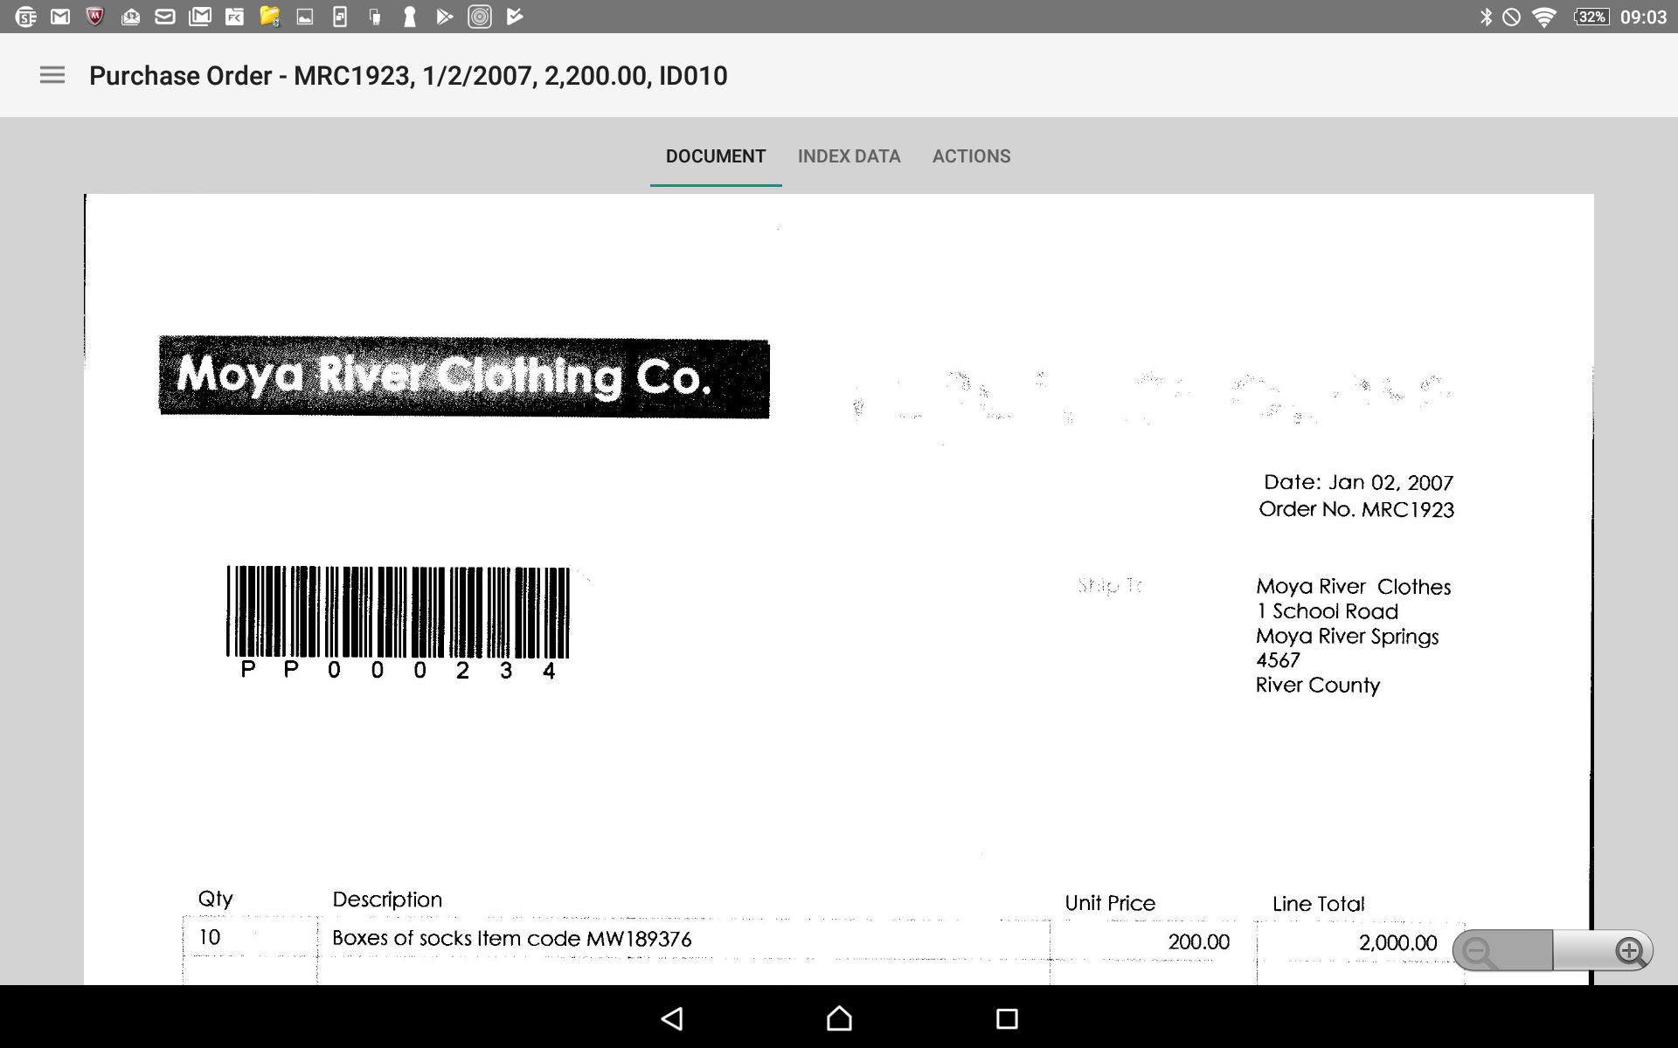Tap the camera lens notification icon
Image resolution: width=1678 pixels, height=1048 pixels.
pos(480,16)
